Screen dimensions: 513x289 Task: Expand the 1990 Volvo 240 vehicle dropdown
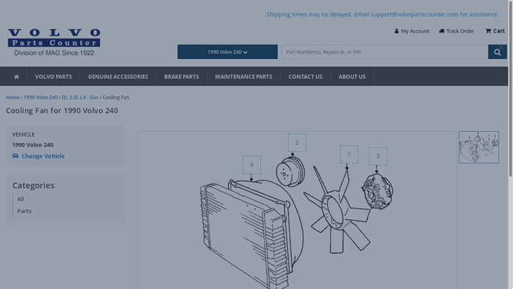tap(227, 52)
